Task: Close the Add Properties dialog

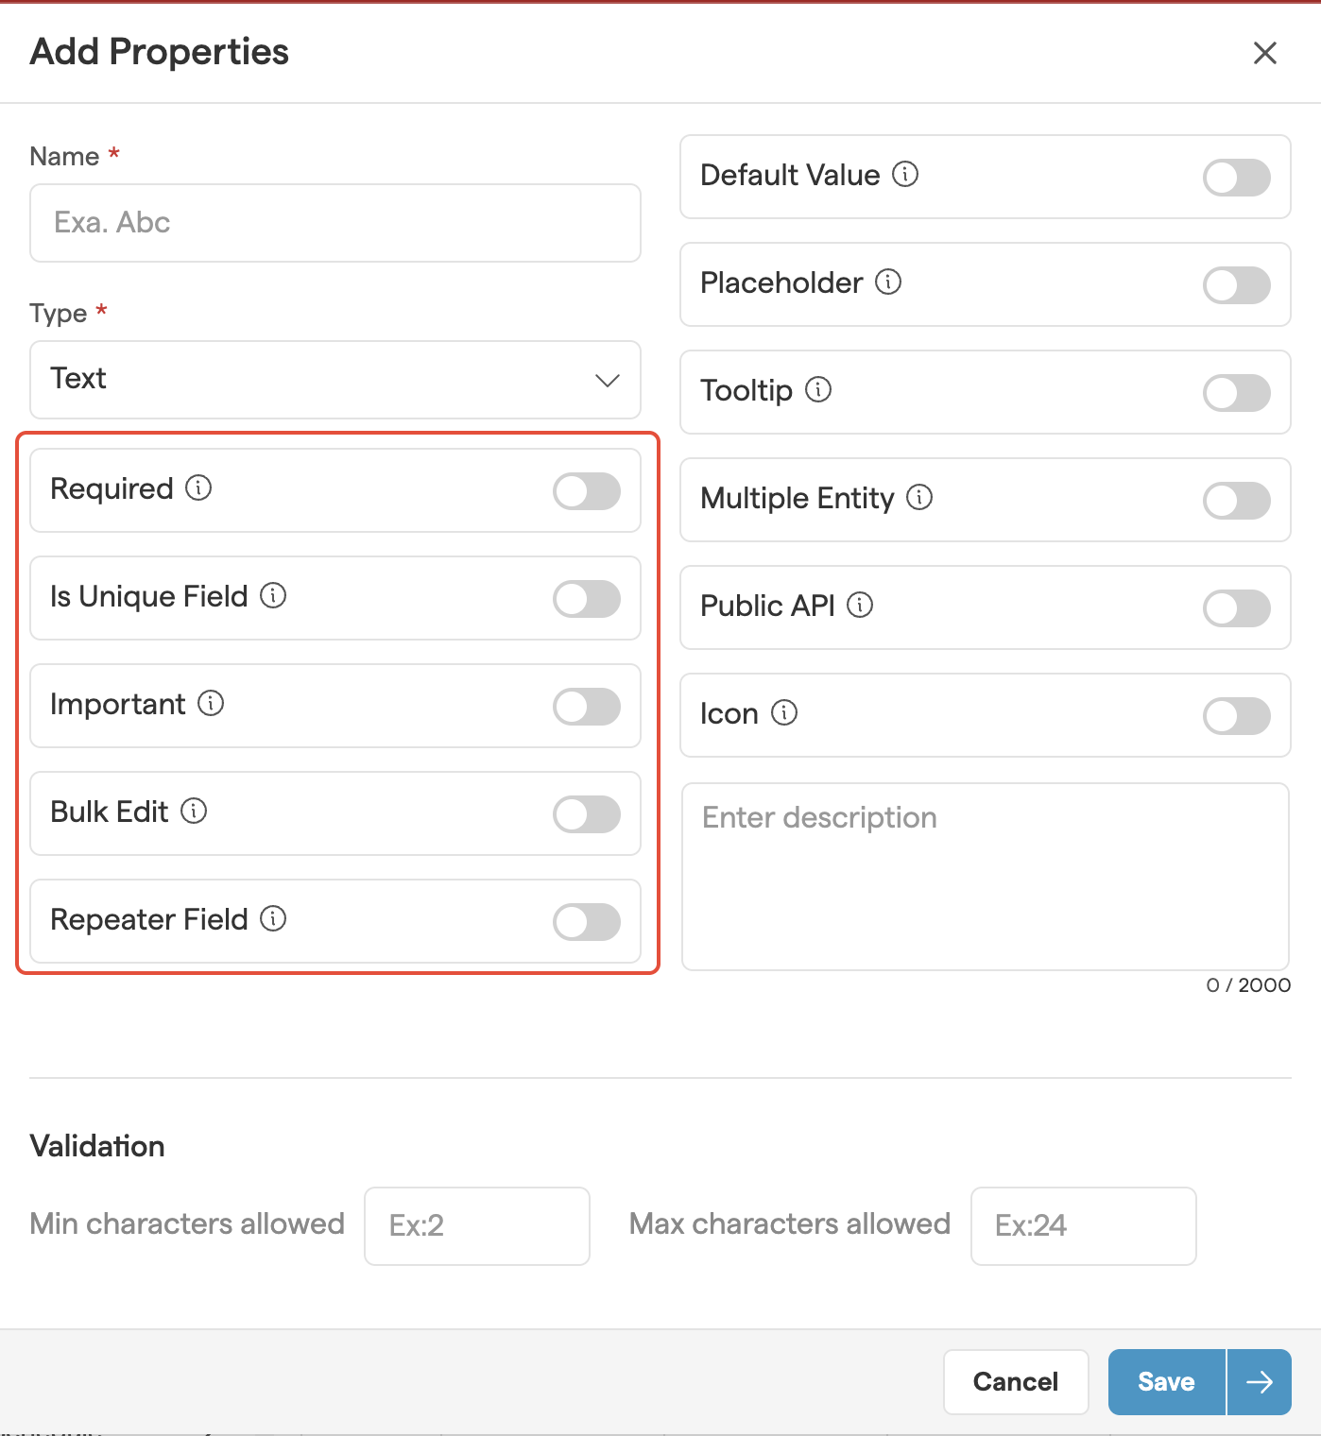Action: coord(1265,53)
